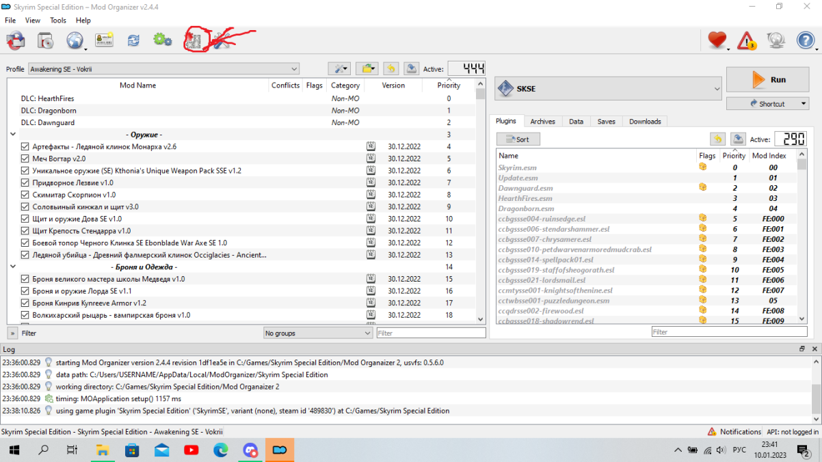Open the SKSE executable dropdown
This screenshot has height=462, width=822.
pyautogui.click(x=609, y=89)
